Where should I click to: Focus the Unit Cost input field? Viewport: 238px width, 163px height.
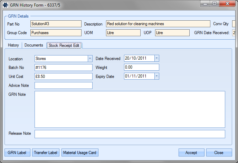click(x=64, y=77)
